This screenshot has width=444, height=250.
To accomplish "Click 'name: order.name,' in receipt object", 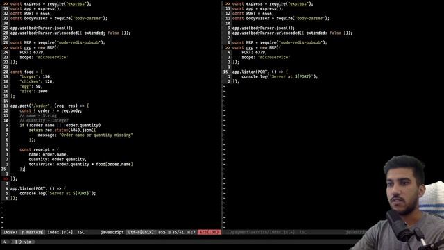I will (x=49, y=154).
